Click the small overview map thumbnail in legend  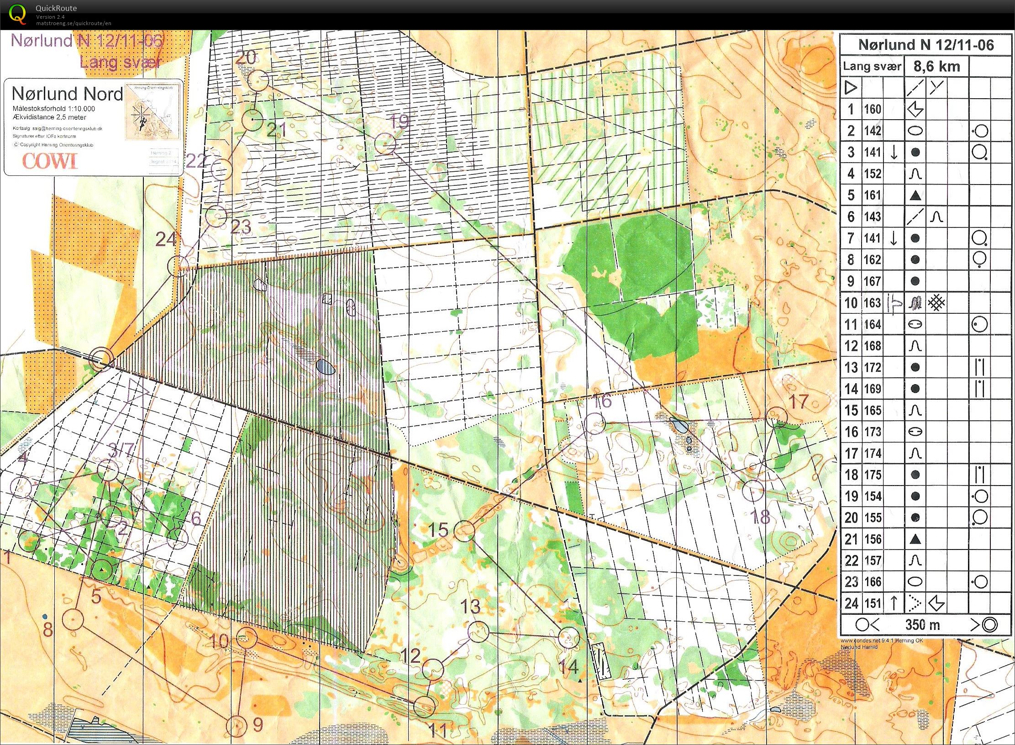153,111
